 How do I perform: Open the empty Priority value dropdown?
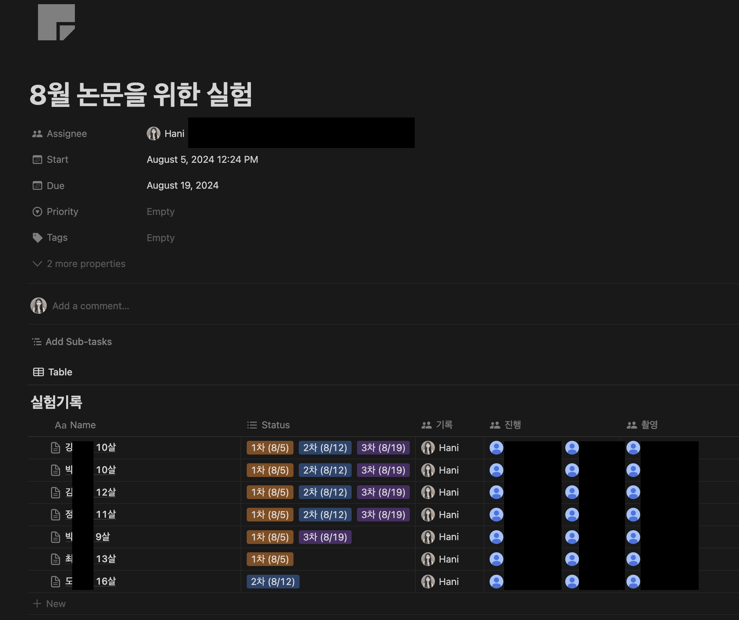160,212
